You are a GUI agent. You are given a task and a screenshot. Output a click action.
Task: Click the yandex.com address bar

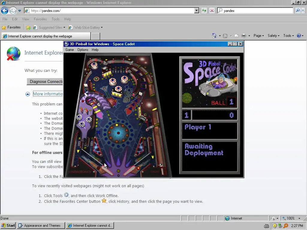coord(110,11)
